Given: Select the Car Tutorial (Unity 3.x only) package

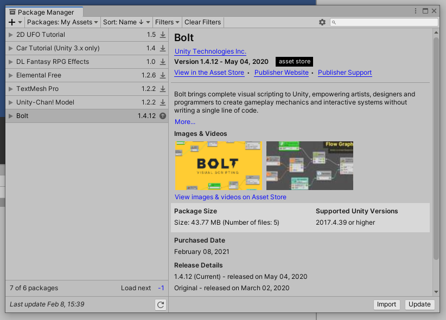Looking at the screenshot, I should coord(87,48).
